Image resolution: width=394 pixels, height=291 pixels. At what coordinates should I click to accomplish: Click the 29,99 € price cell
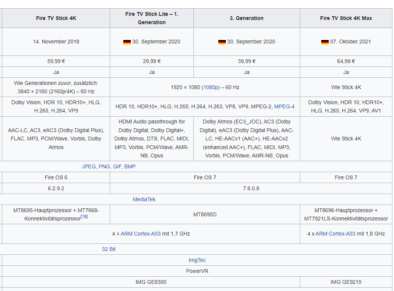(x=152, y=61)
